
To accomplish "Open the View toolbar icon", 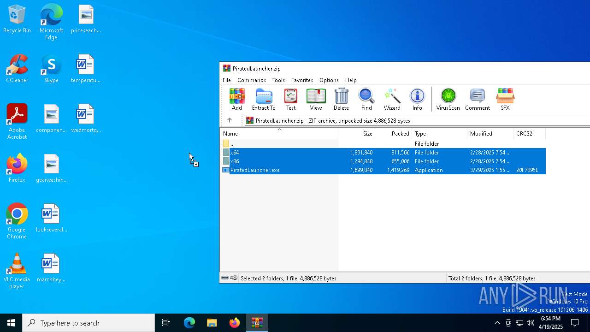I will click(316, 99).
